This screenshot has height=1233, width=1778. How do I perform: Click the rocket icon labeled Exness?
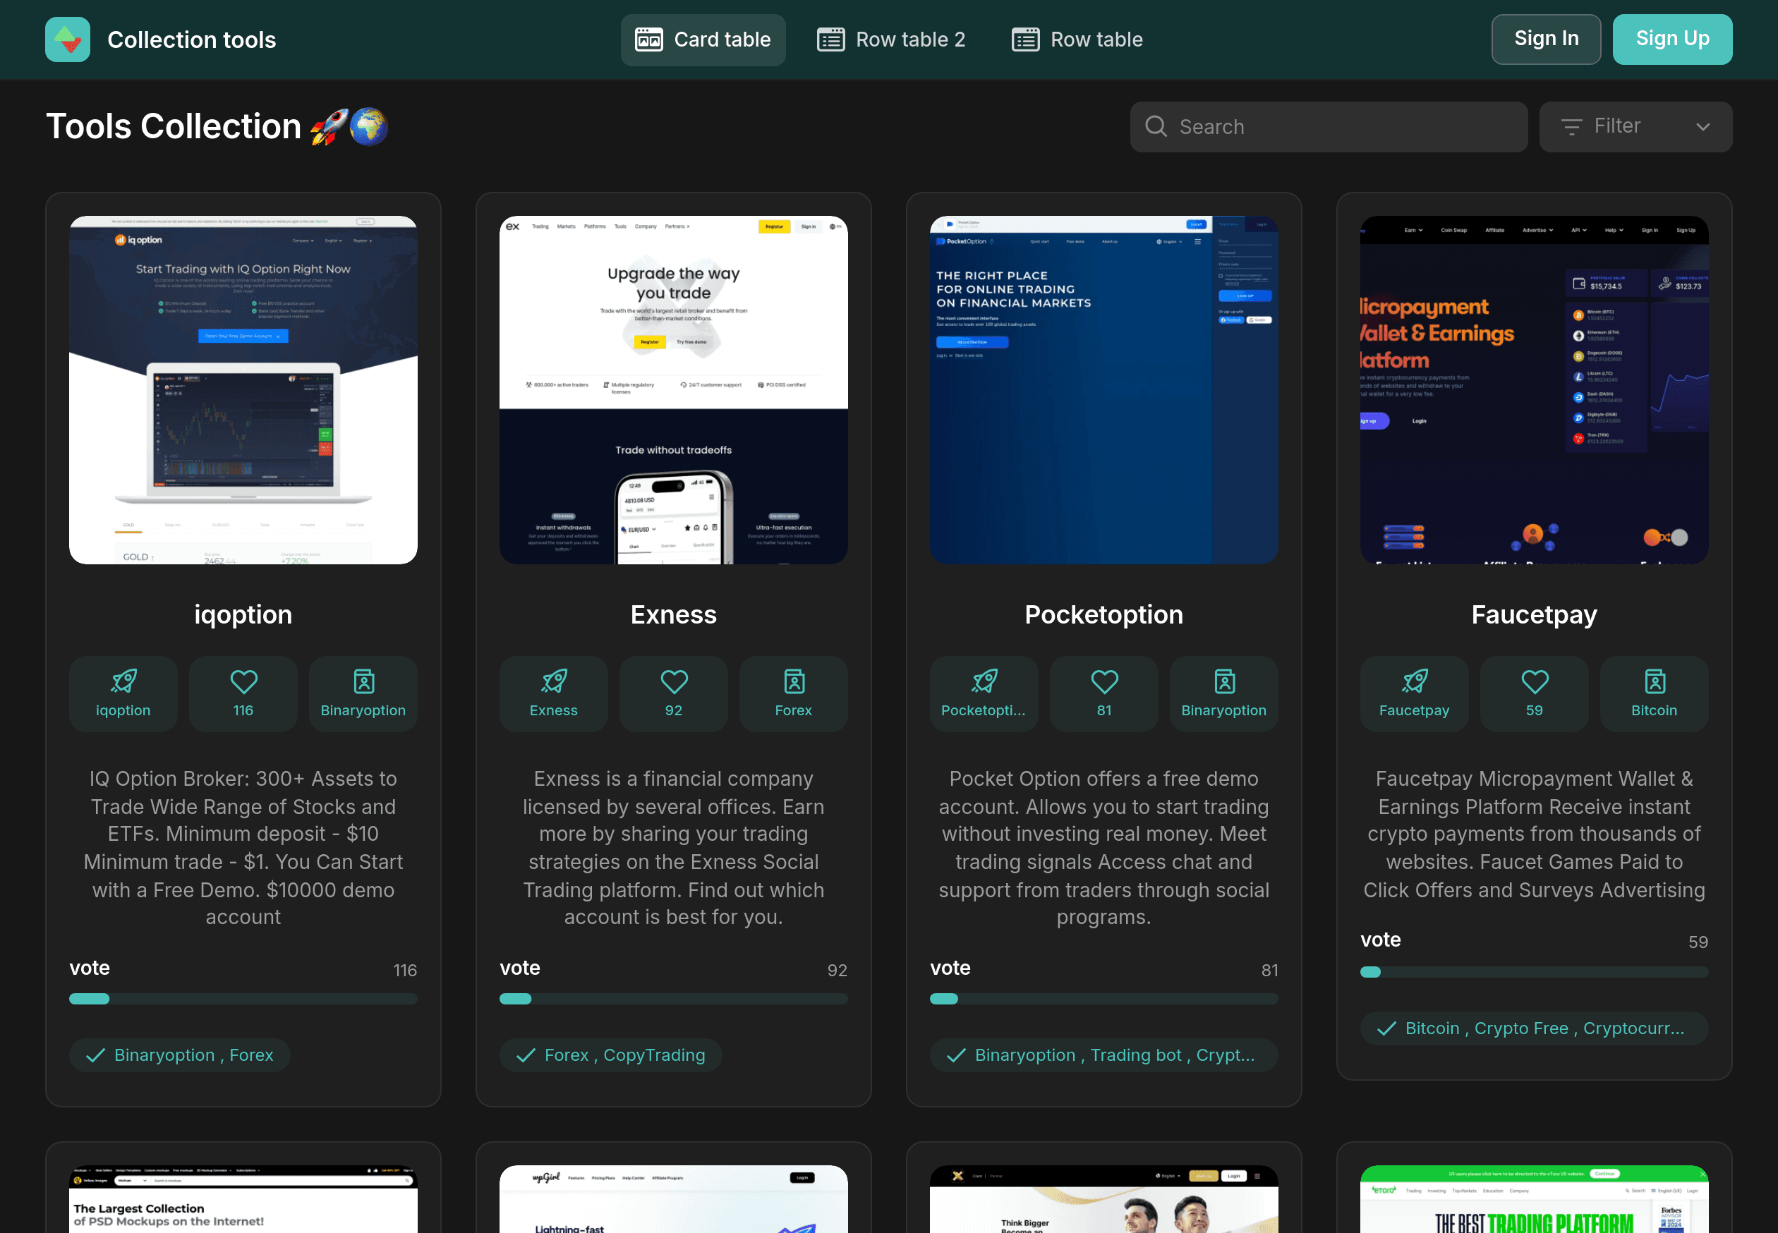point(554,681)
